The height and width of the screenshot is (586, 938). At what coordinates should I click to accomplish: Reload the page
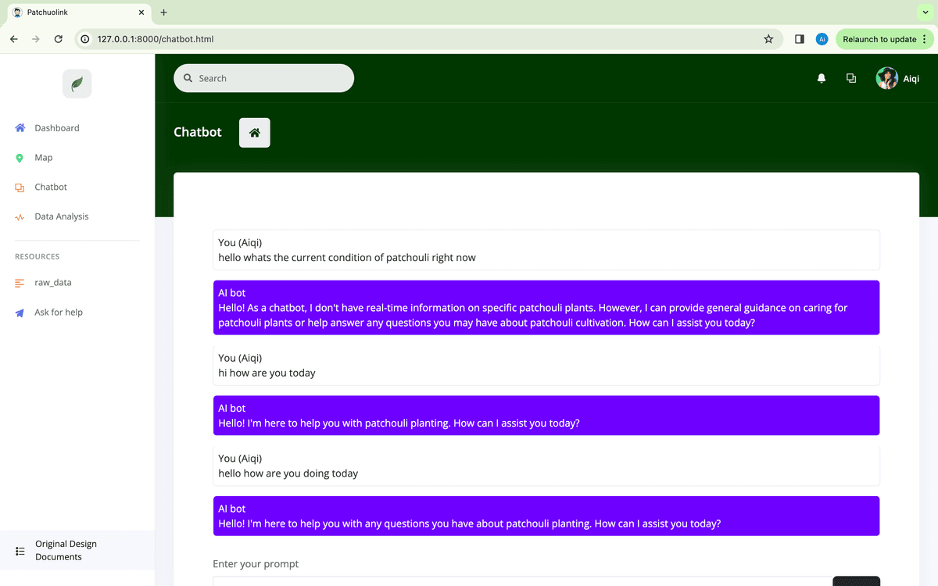58,39
